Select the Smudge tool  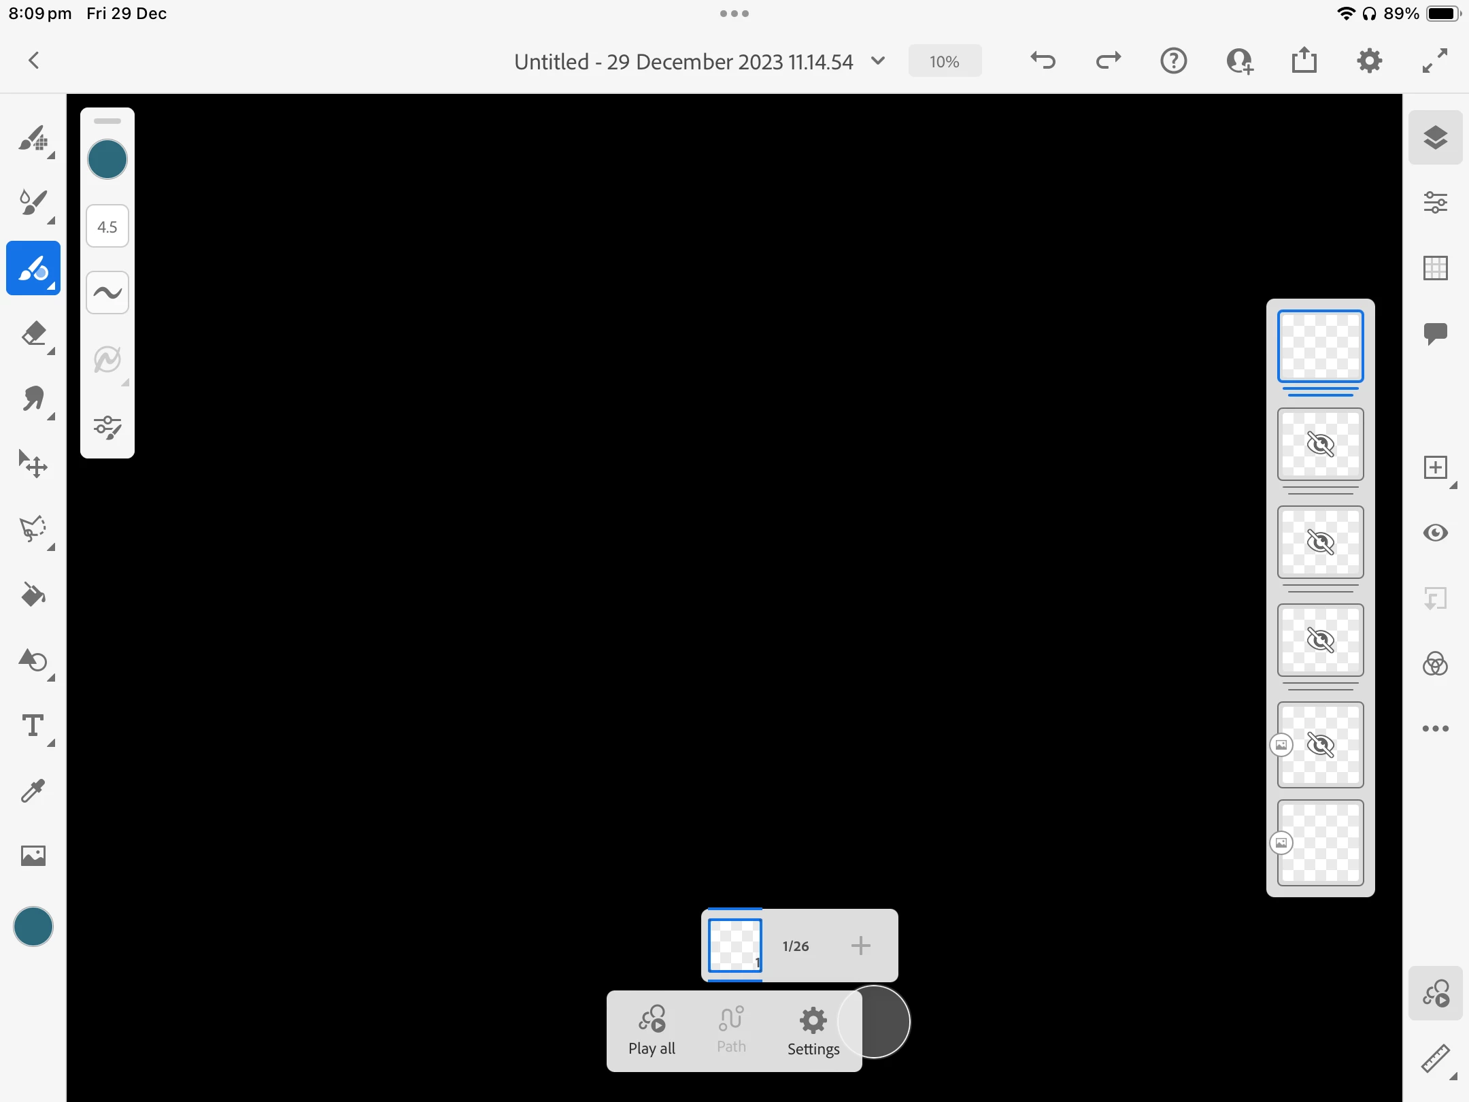click(33, 399)
